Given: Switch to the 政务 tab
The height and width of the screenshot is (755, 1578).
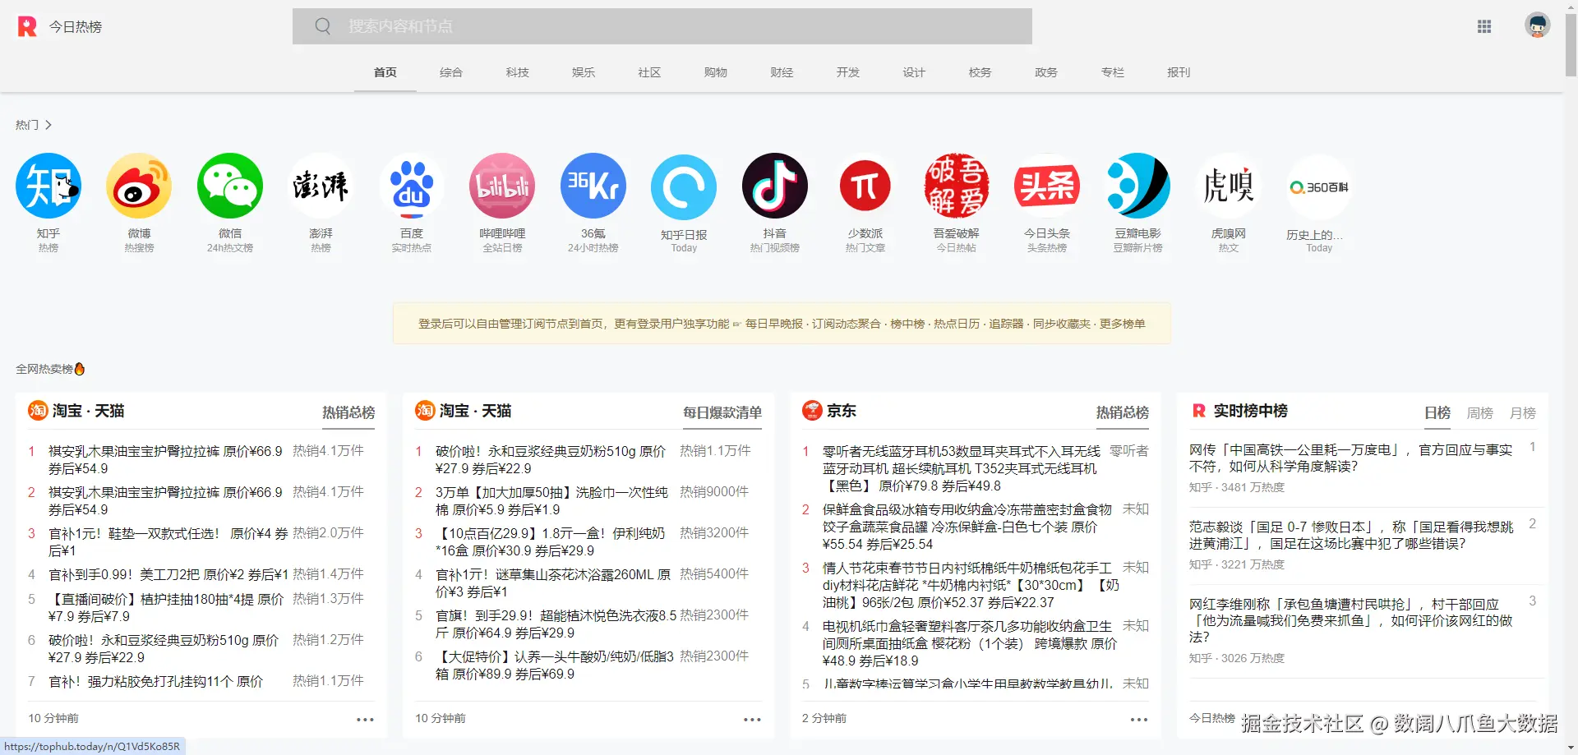Looking at the screenshot, I should point(1046,72).
